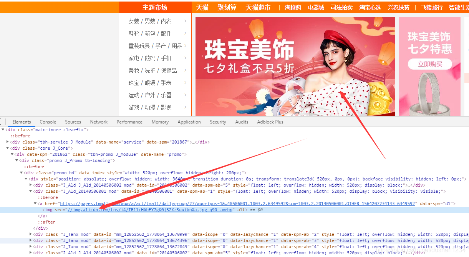Select the 主题市场 header
This screenshot has height=257, width=469.
tap(155, 7)
